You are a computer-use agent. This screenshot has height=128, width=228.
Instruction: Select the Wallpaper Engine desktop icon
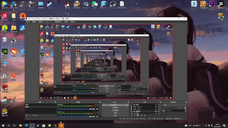[194, 6]
